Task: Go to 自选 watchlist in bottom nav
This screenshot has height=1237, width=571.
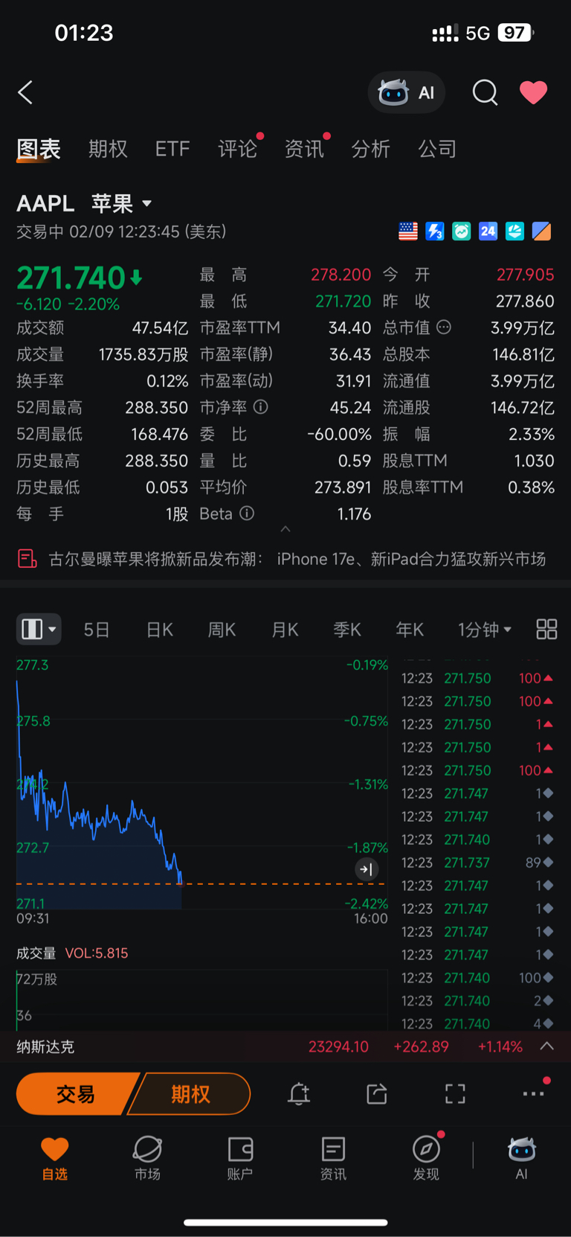Action: pos(54,1158)
